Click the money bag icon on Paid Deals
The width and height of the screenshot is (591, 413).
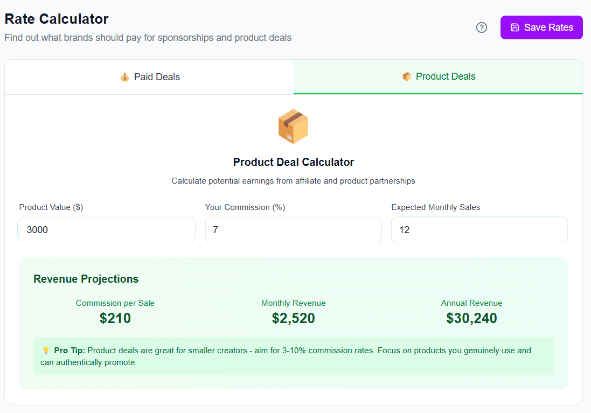pos(125,77)
